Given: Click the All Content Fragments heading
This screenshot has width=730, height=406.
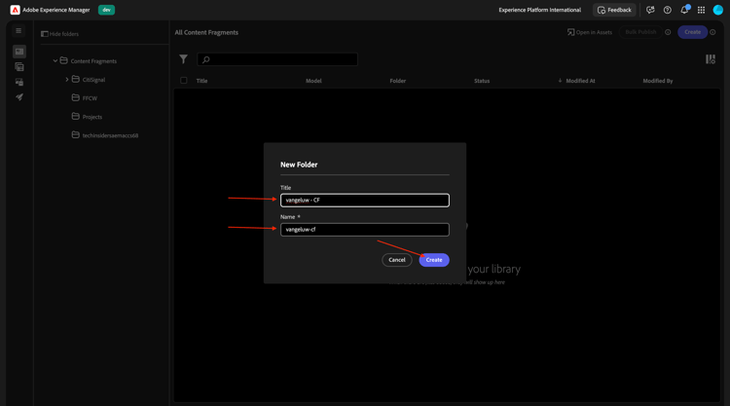Looking at the screenshot, I should pos(206,32).
